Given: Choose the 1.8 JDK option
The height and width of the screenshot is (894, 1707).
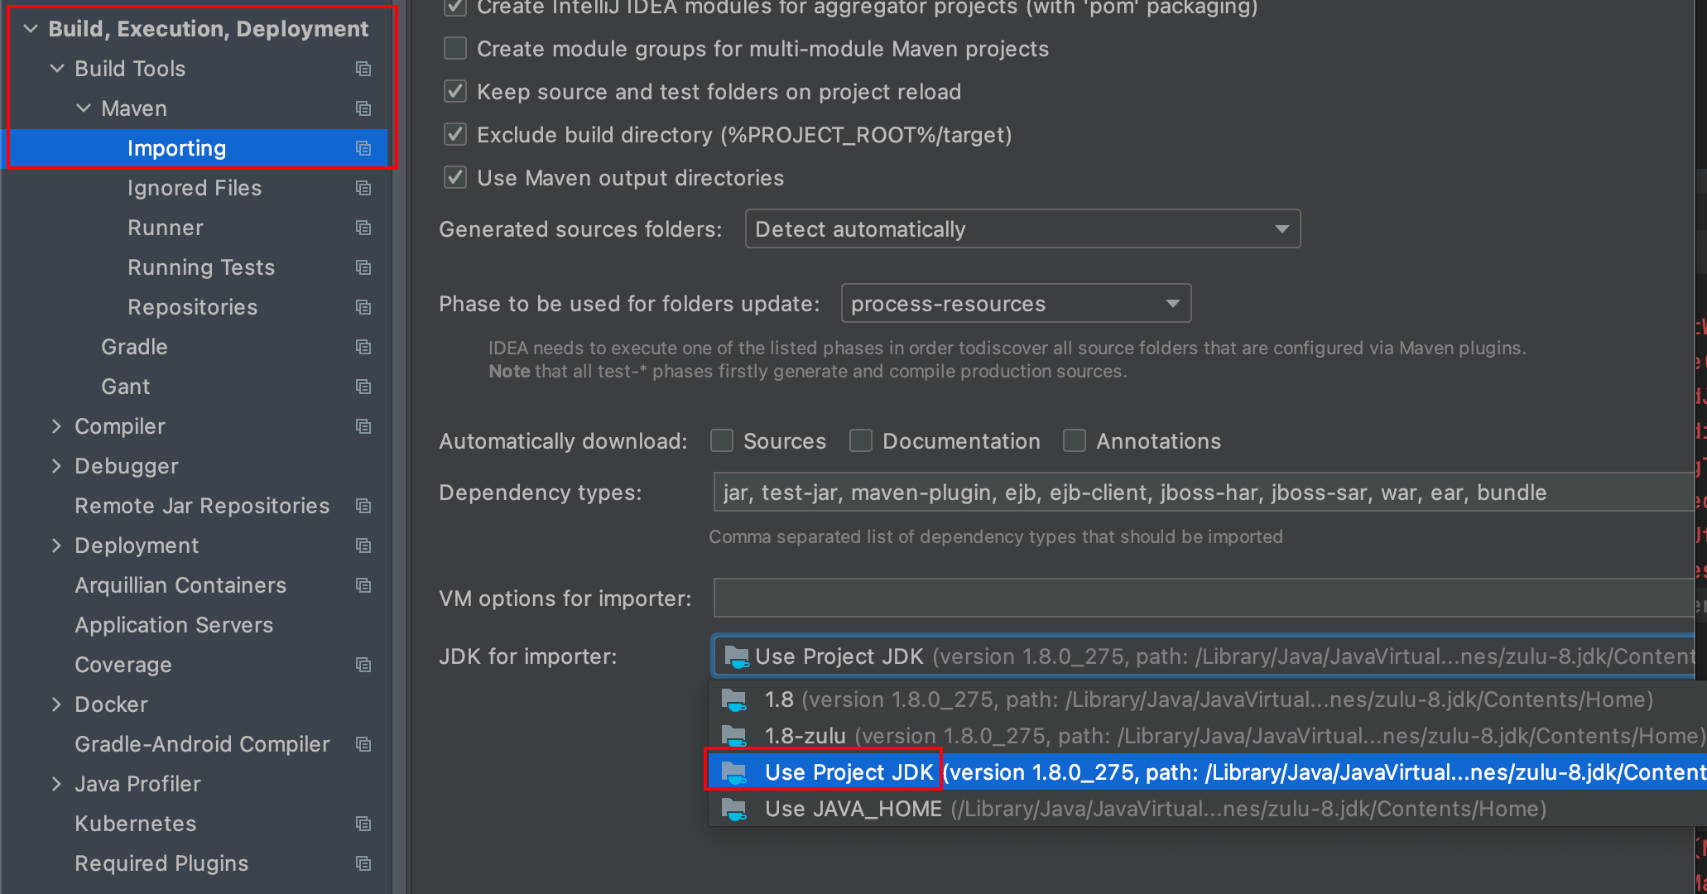Looking at the screenshot, I should (779, 699).
